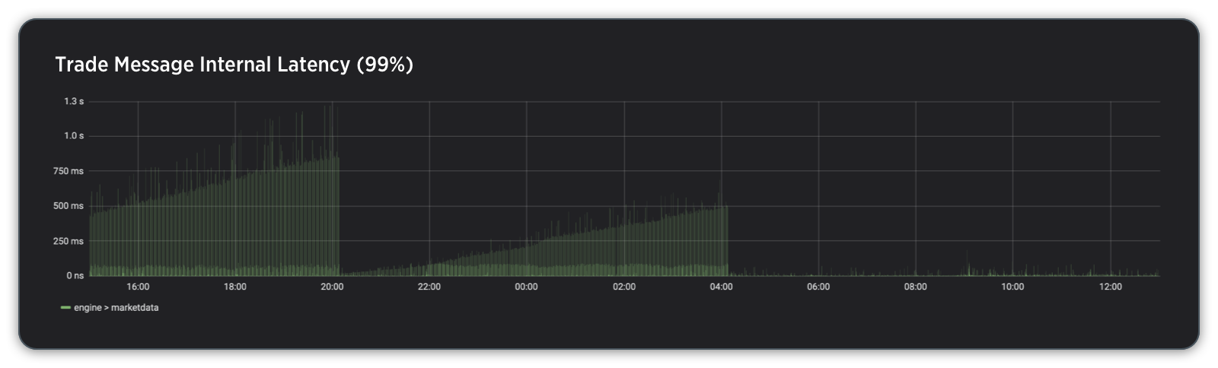The image size is (1218, 368).
Task: Click the green legend color swatch
Action: pyautogui.click(x=65, y=308)
